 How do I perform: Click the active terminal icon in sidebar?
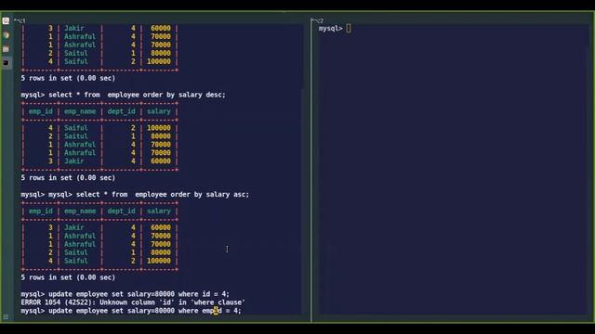pyautogui.click(x=6, y=63)
